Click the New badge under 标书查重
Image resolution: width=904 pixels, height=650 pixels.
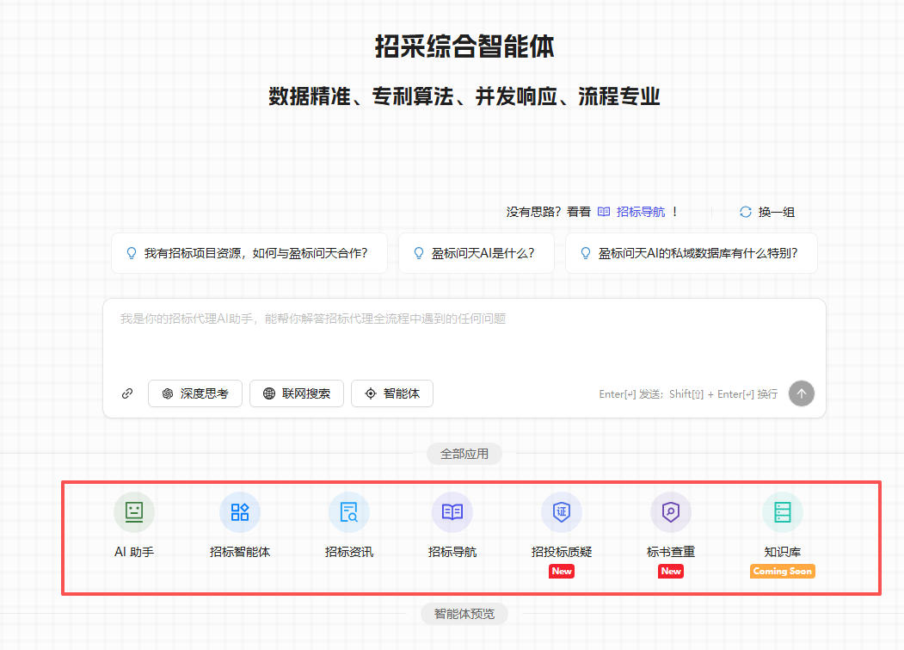tap(671, 571)
